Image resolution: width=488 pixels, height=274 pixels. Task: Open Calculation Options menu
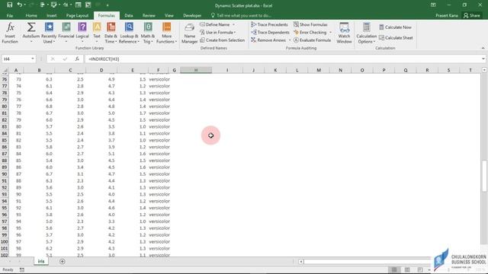point(366,33)
